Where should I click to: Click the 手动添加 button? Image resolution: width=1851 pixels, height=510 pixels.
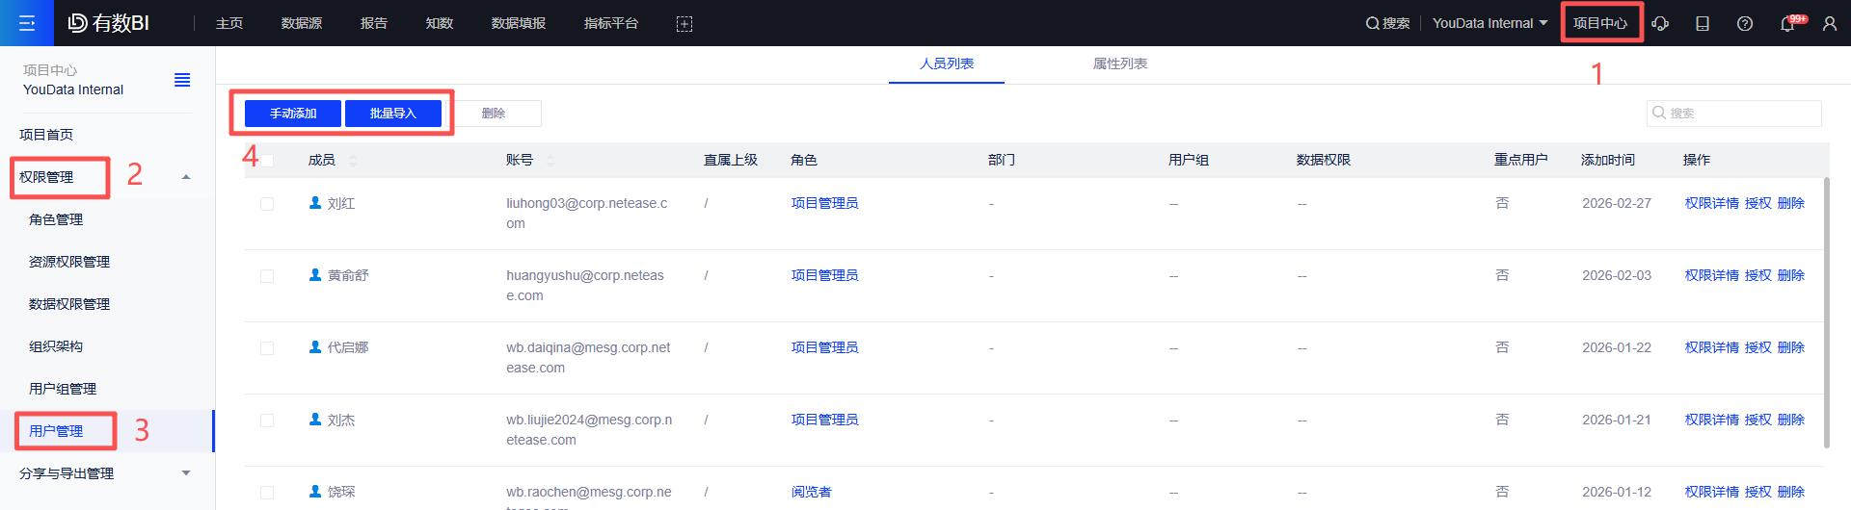point(293,114)
